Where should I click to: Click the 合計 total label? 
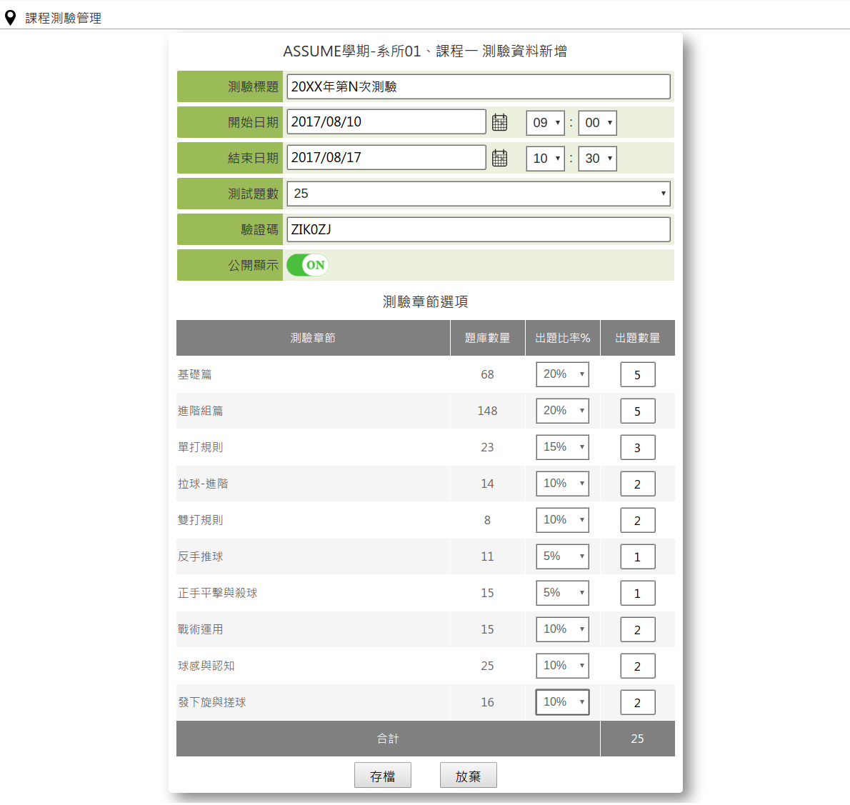tap(388, 739)
